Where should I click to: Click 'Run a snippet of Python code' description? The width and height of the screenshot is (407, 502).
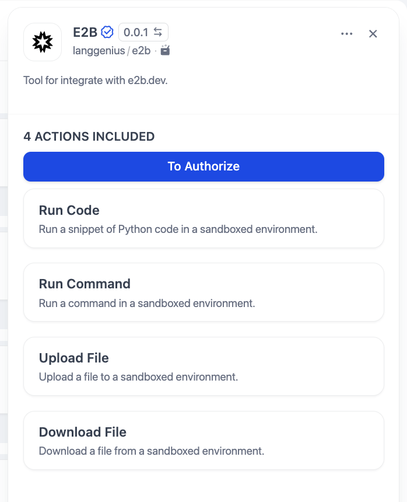(x=178, y=229)
